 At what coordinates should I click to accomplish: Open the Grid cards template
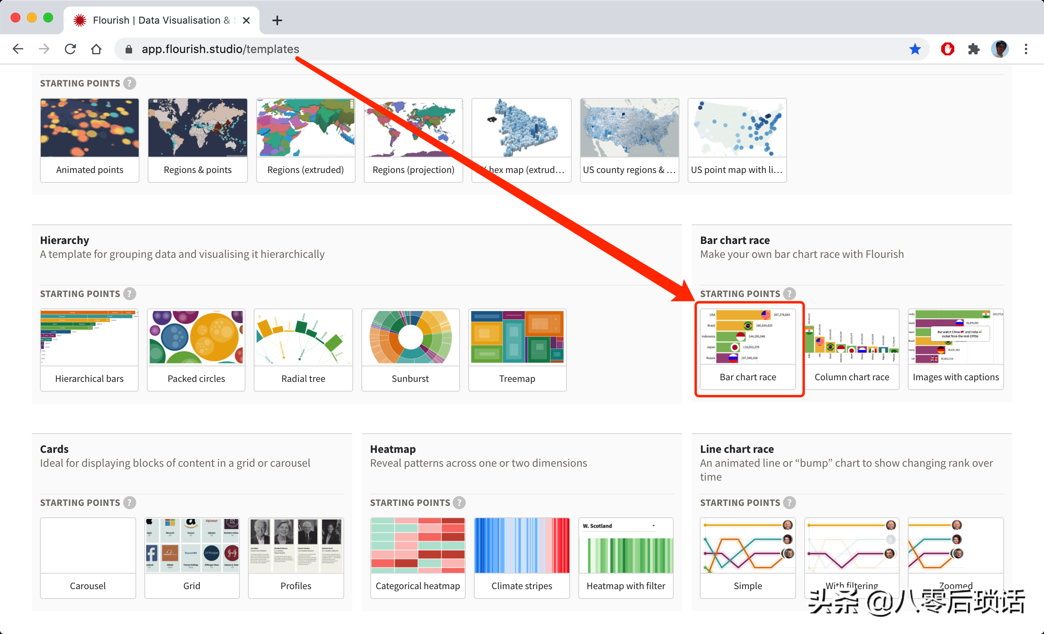click(192, 558)
